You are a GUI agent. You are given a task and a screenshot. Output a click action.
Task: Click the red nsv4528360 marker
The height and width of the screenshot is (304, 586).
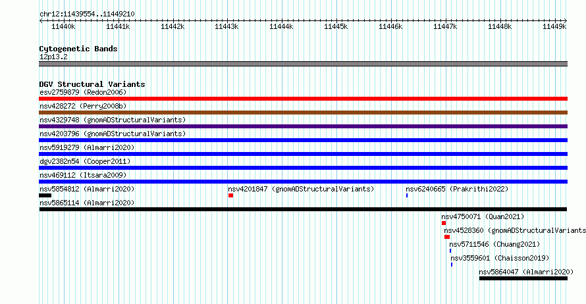click(x=447, y=237)
